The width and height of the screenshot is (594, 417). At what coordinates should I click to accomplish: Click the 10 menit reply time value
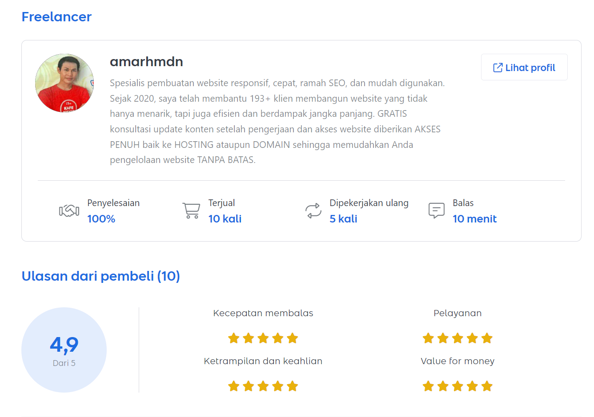click(x=474, y=219)
